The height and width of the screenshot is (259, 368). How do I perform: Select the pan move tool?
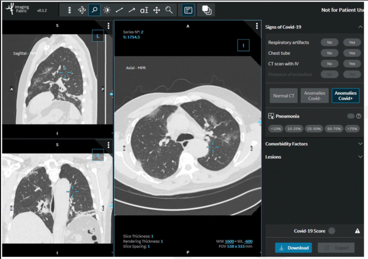tap(157, 10)
